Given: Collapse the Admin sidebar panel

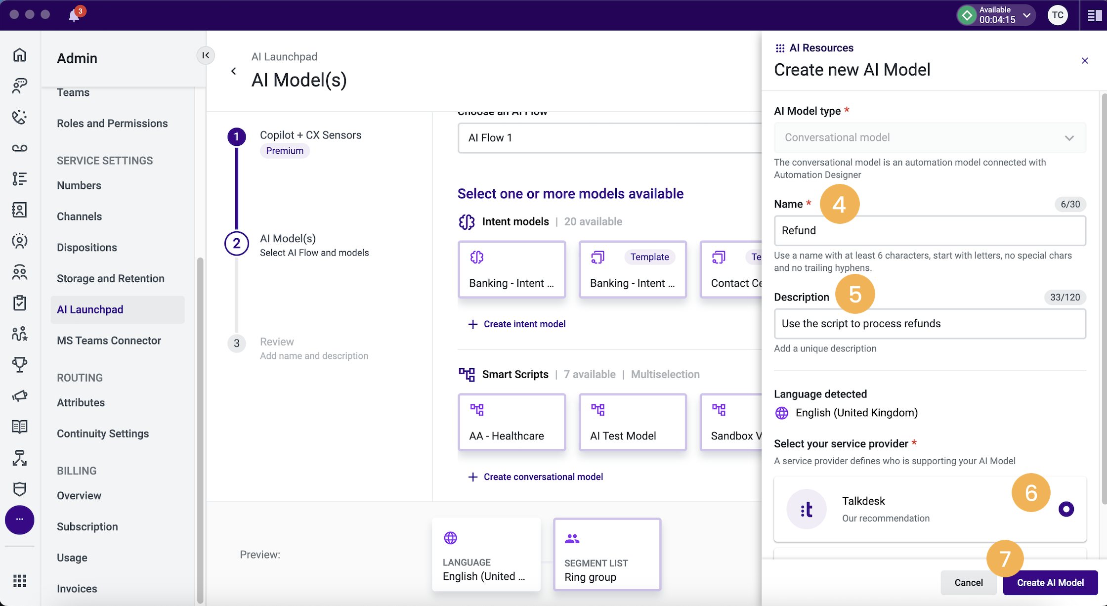Looking at the screenshot, I should 206,55.
